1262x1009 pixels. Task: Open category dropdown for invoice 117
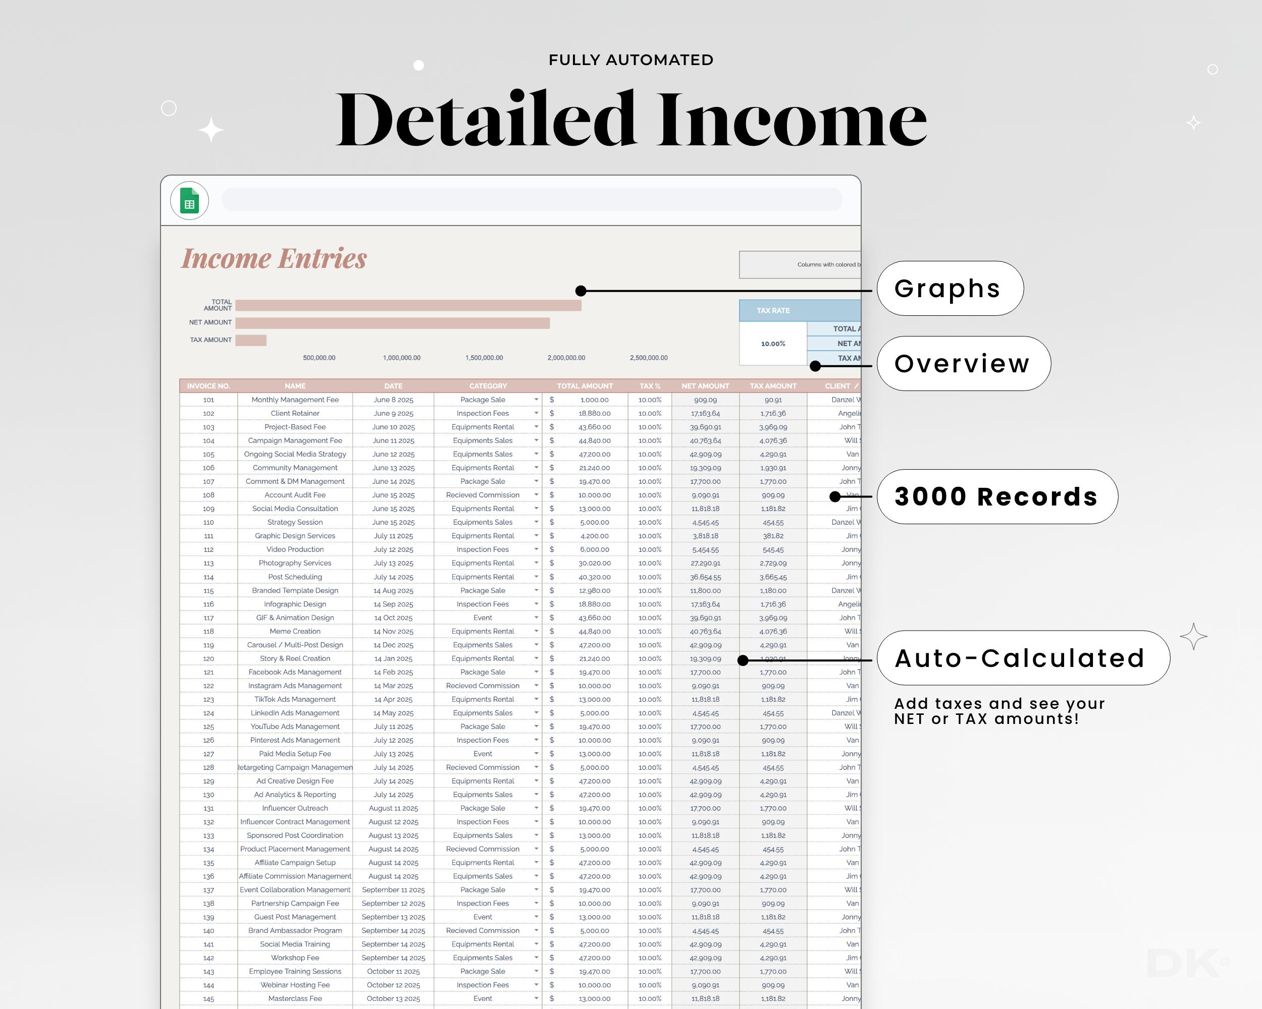[x=536, y=618]
